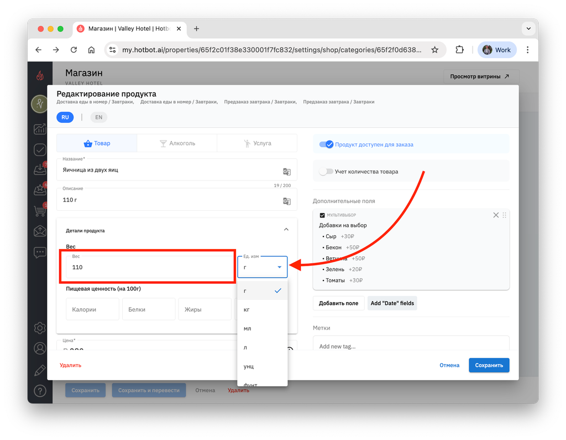Choose мл in the unit list
This screenshot has height=440, width=566.
tap(263, 328)
